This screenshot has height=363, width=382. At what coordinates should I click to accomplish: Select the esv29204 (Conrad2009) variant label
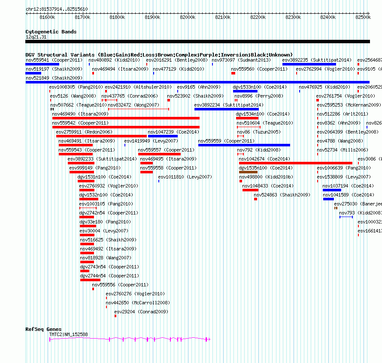coord(141,312)
